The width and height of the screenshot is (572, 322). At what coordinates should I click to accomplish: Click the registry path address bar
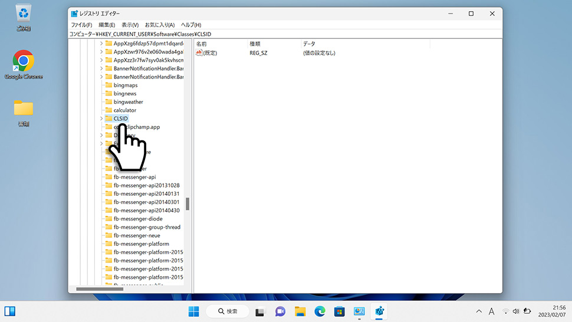[285, 34]
